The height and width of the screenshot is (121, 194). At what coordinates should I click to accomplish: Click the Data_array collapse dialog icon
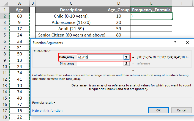[x=126, y=57]
